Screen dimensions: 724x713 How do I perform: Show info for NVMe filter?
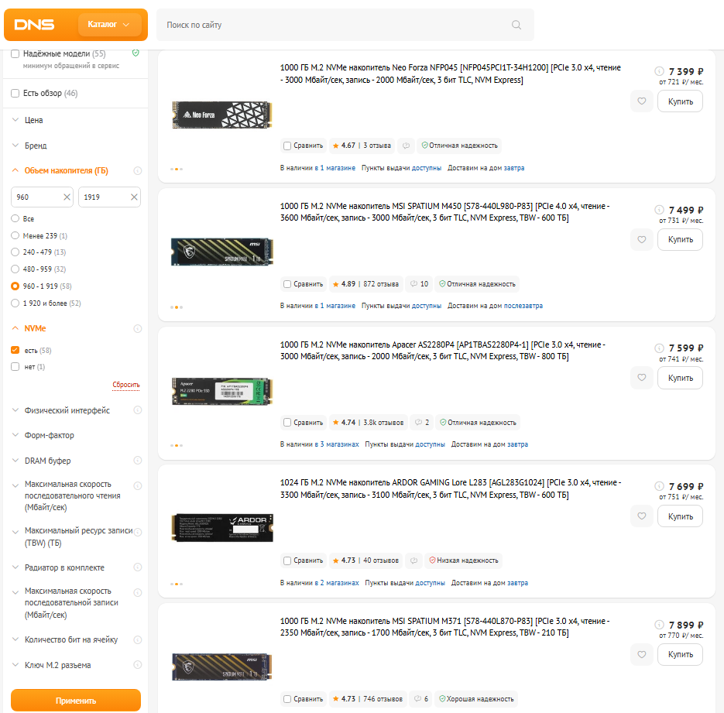(x=138, y=328)
